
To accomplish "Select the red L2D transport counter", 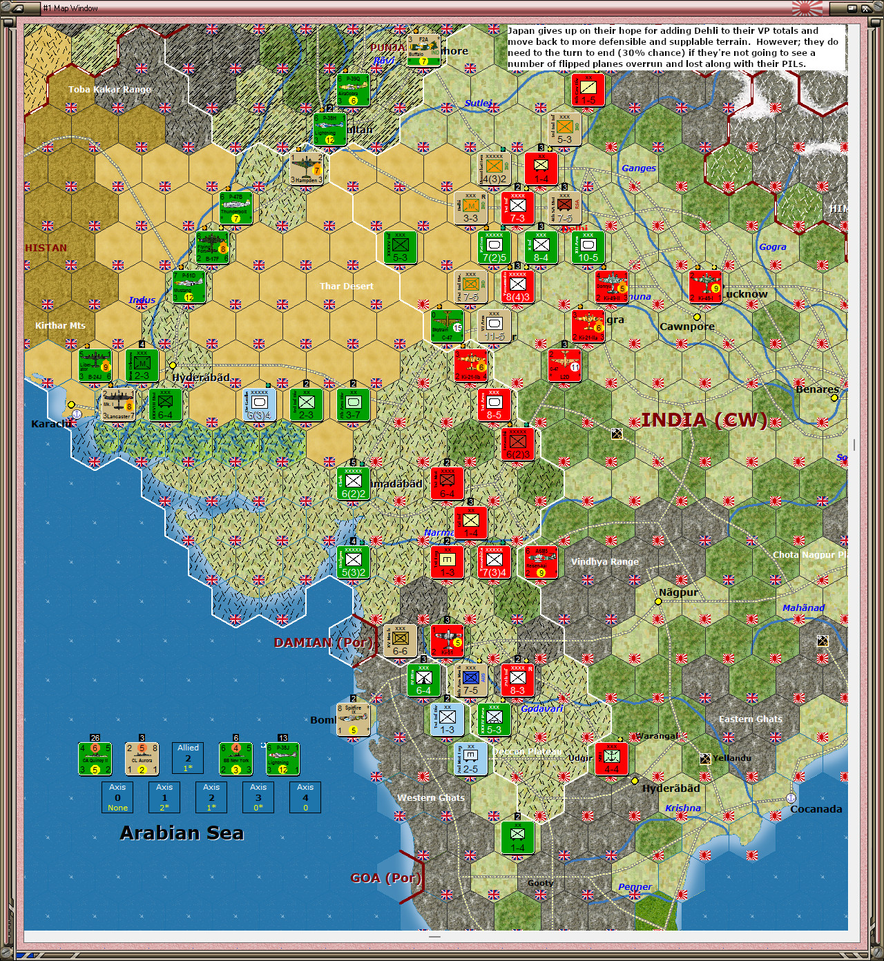I will click(565, 366).
